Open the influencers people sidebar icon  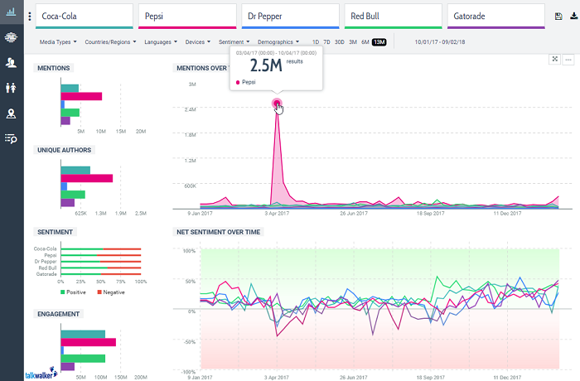pyautogui.click(x=12, y=63)
